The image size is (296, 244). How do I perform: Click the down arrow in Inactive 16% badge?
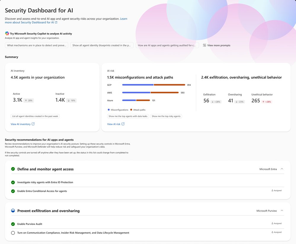pyautogui.click(x=69, y=101)
